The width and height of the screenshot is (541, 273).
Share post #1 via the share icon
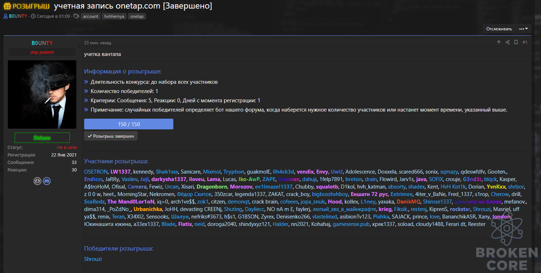tap(507, 42)
